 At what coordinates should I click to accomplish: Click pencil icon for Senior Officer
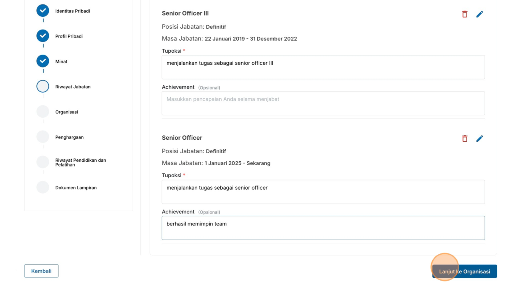(480, 139)
